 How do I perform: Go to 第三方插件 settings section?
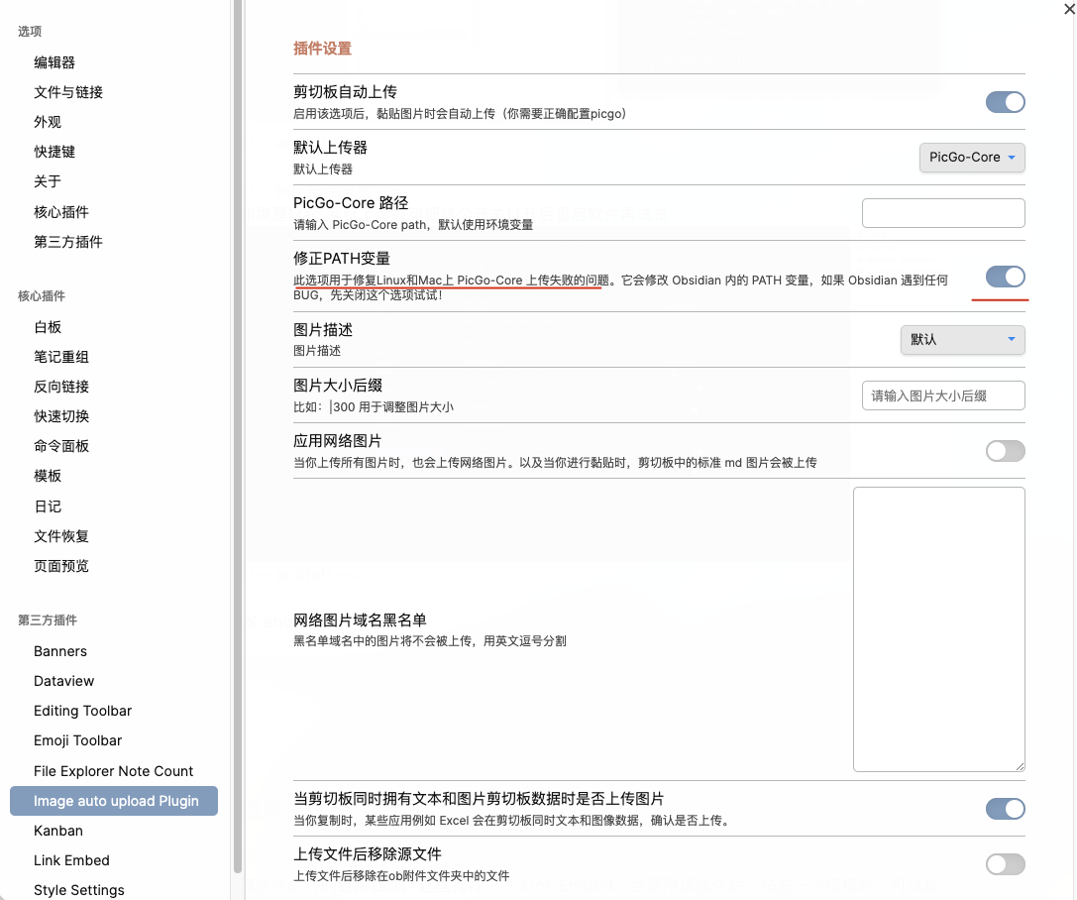[x=68, y=242]
